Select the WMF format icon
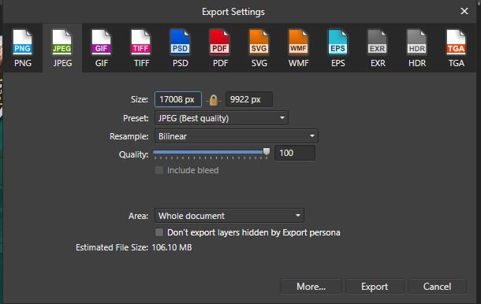481x304 pixels. [299, 48]
